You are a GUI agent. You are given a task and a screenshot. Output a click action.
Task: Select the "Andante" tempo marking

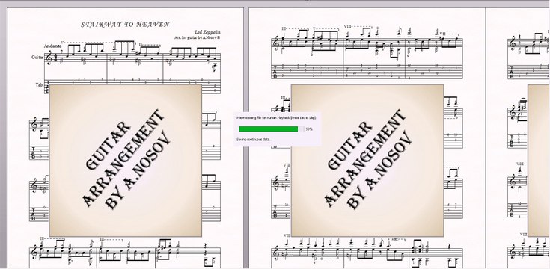click(x=52, y=46)
